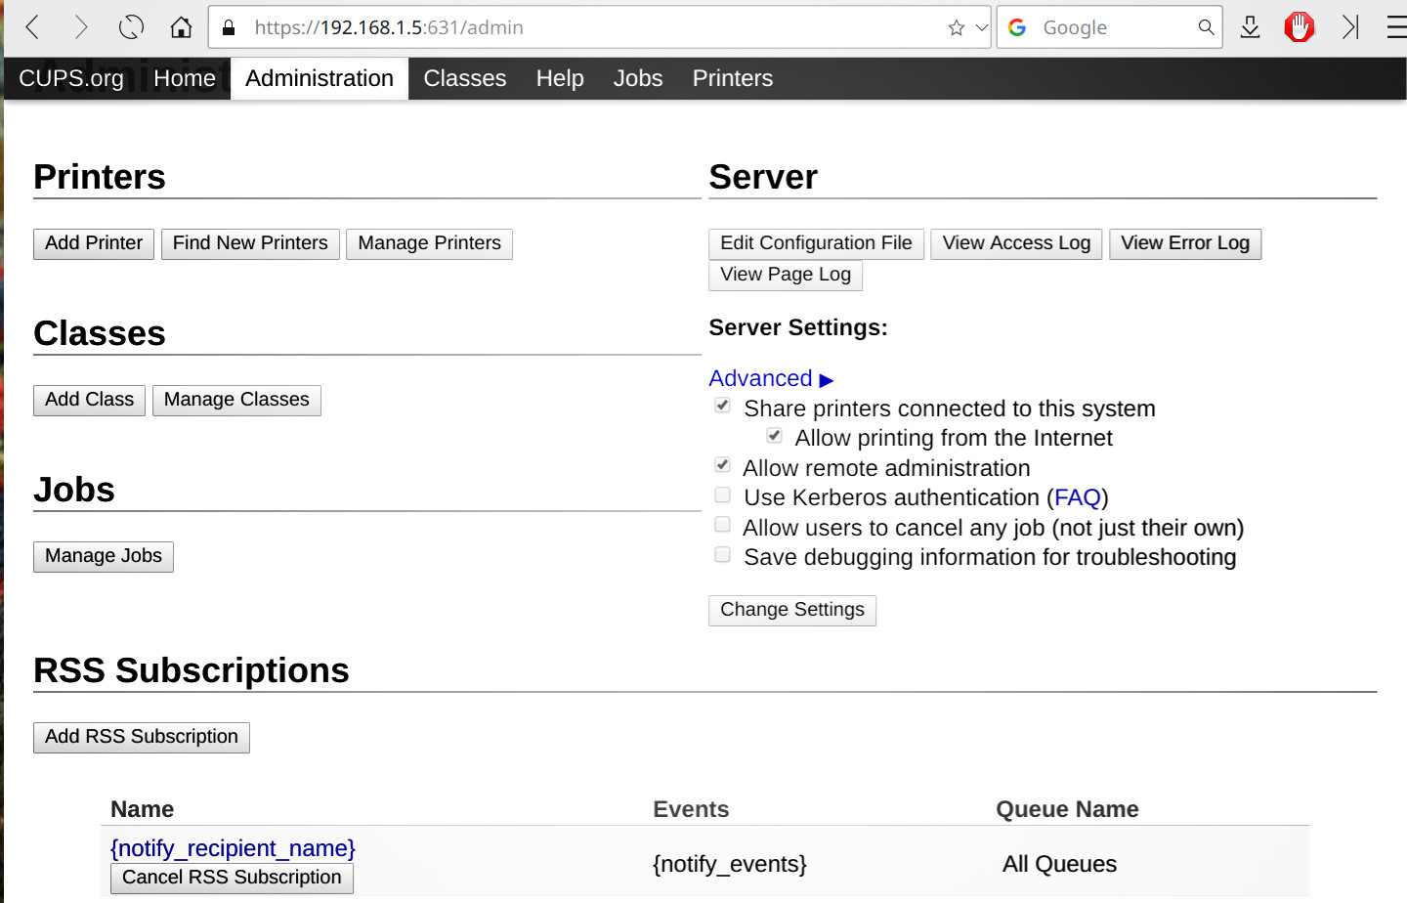
Task: Open the Help tab
Action: (560, 78)
